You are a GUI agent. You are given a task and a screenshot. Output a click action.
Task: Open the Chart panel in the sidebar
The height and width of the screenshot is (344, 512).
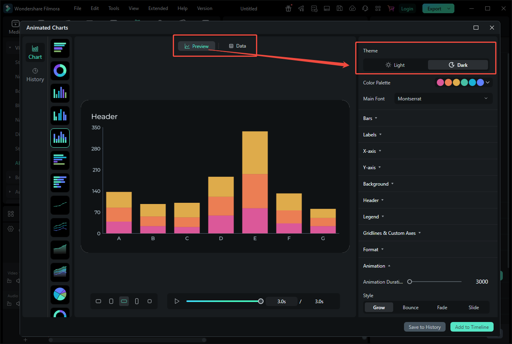[35, 52]
